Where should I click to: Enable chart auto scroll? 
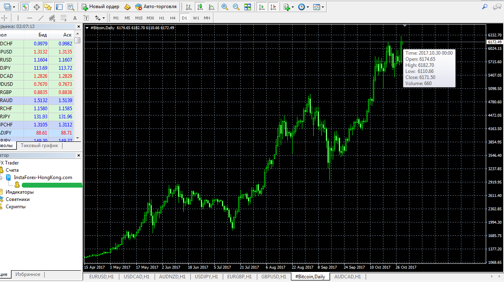pos(262,7)
